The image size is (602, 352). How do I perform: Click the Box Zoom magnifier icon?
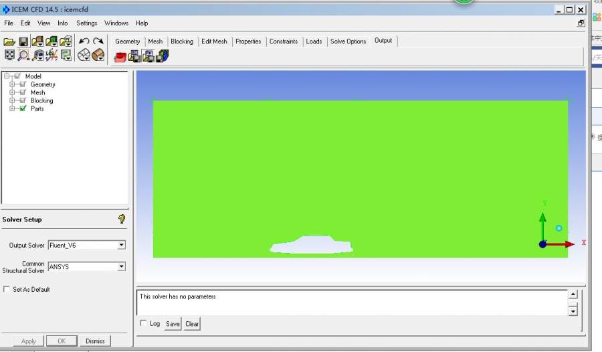(x=23, y=56)
